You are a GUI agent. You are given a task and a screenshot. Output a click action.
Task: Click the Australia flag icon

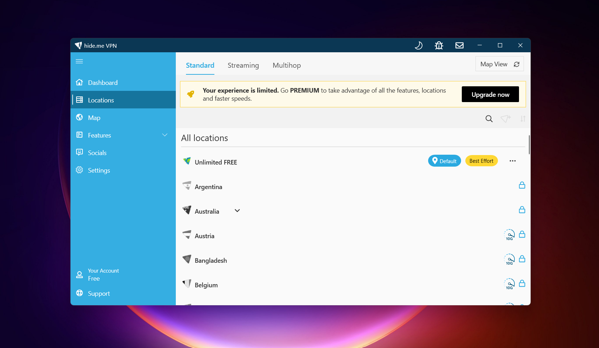187,210
